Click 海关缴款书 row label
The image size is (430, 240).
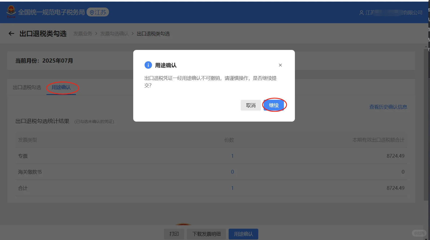point(30,172)
